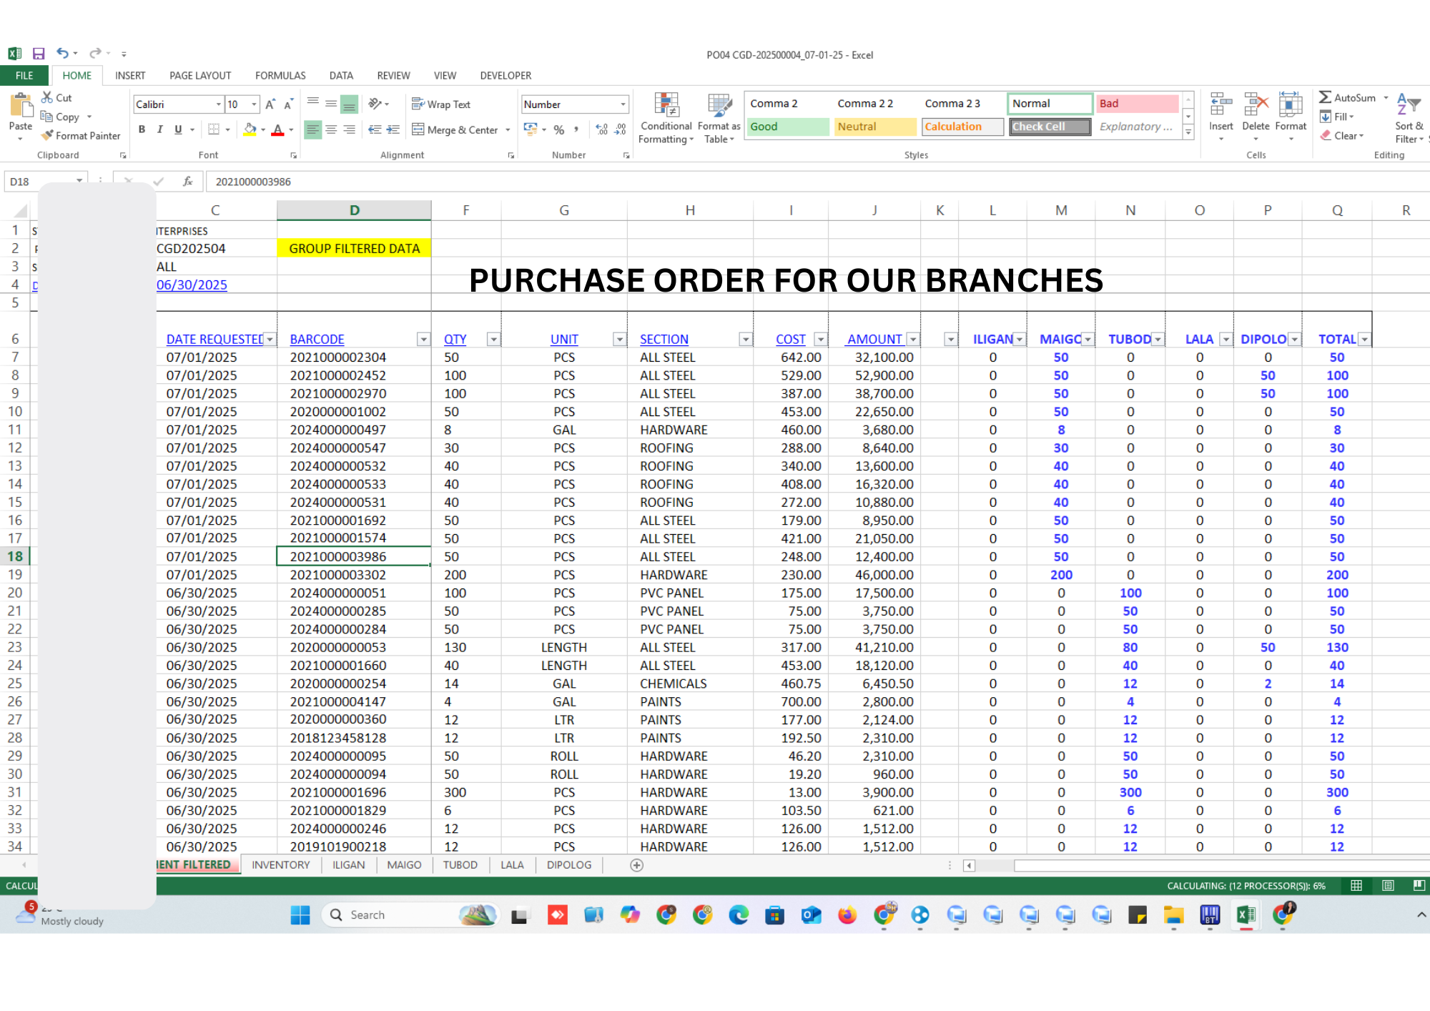Screen dimensions: 1430x1011
Task: Open the FILE tab
Action: point(24,75)
